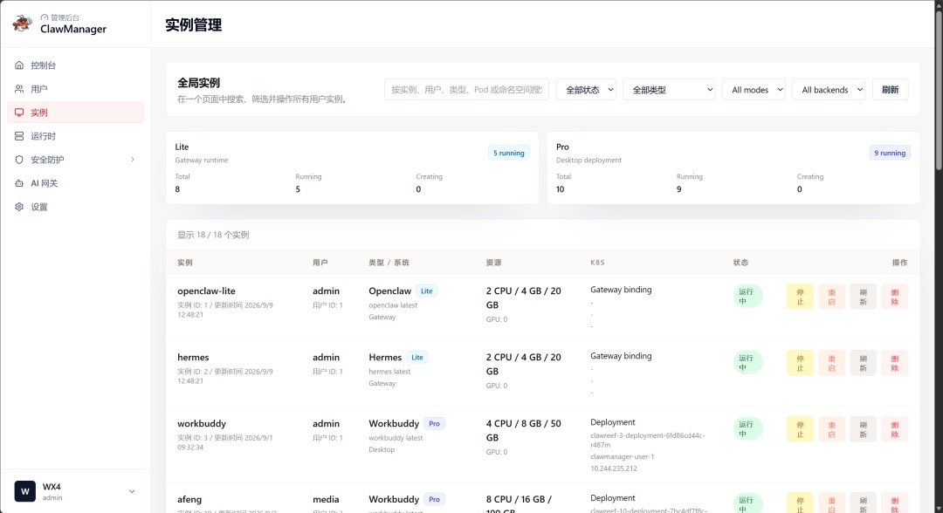The width and height of the screenshot is (943, 513).
Task: Click the 资源 column header
Action: 493,263
